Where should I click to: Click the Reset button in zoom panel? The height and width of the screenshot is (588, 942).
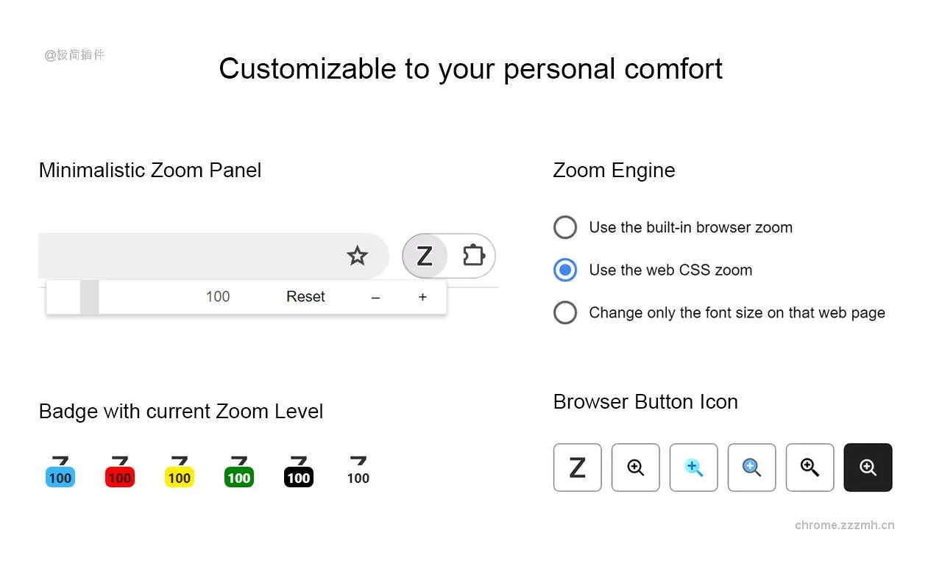point(305,297)
